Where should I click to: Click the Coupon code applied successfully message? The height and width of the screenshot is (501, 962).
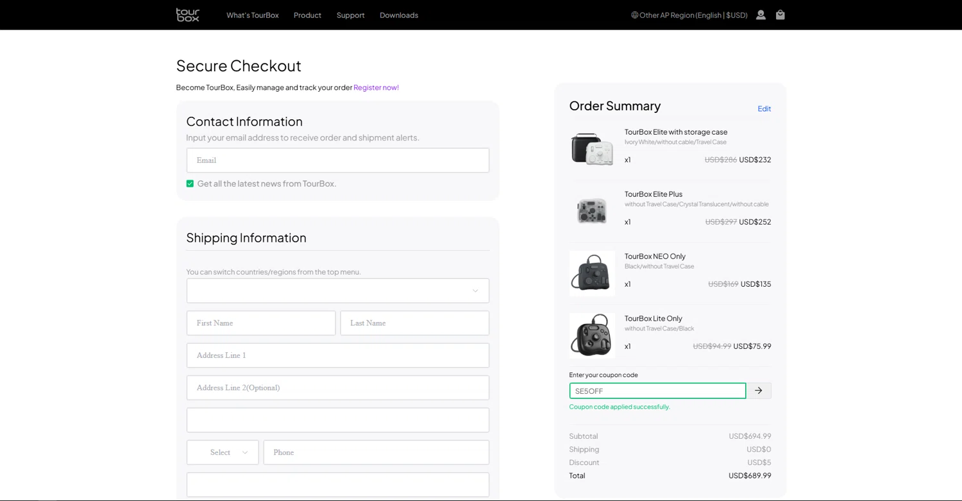click(620, 407)
